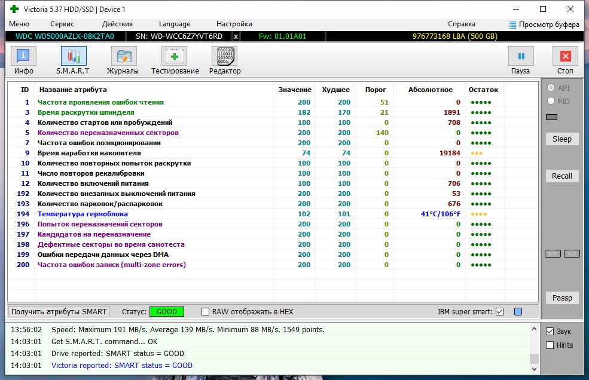Click the log scrollbar thumb

tap(534, 358)
